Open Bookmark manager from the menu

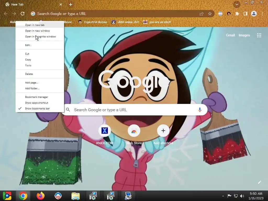tap(40, 97)
